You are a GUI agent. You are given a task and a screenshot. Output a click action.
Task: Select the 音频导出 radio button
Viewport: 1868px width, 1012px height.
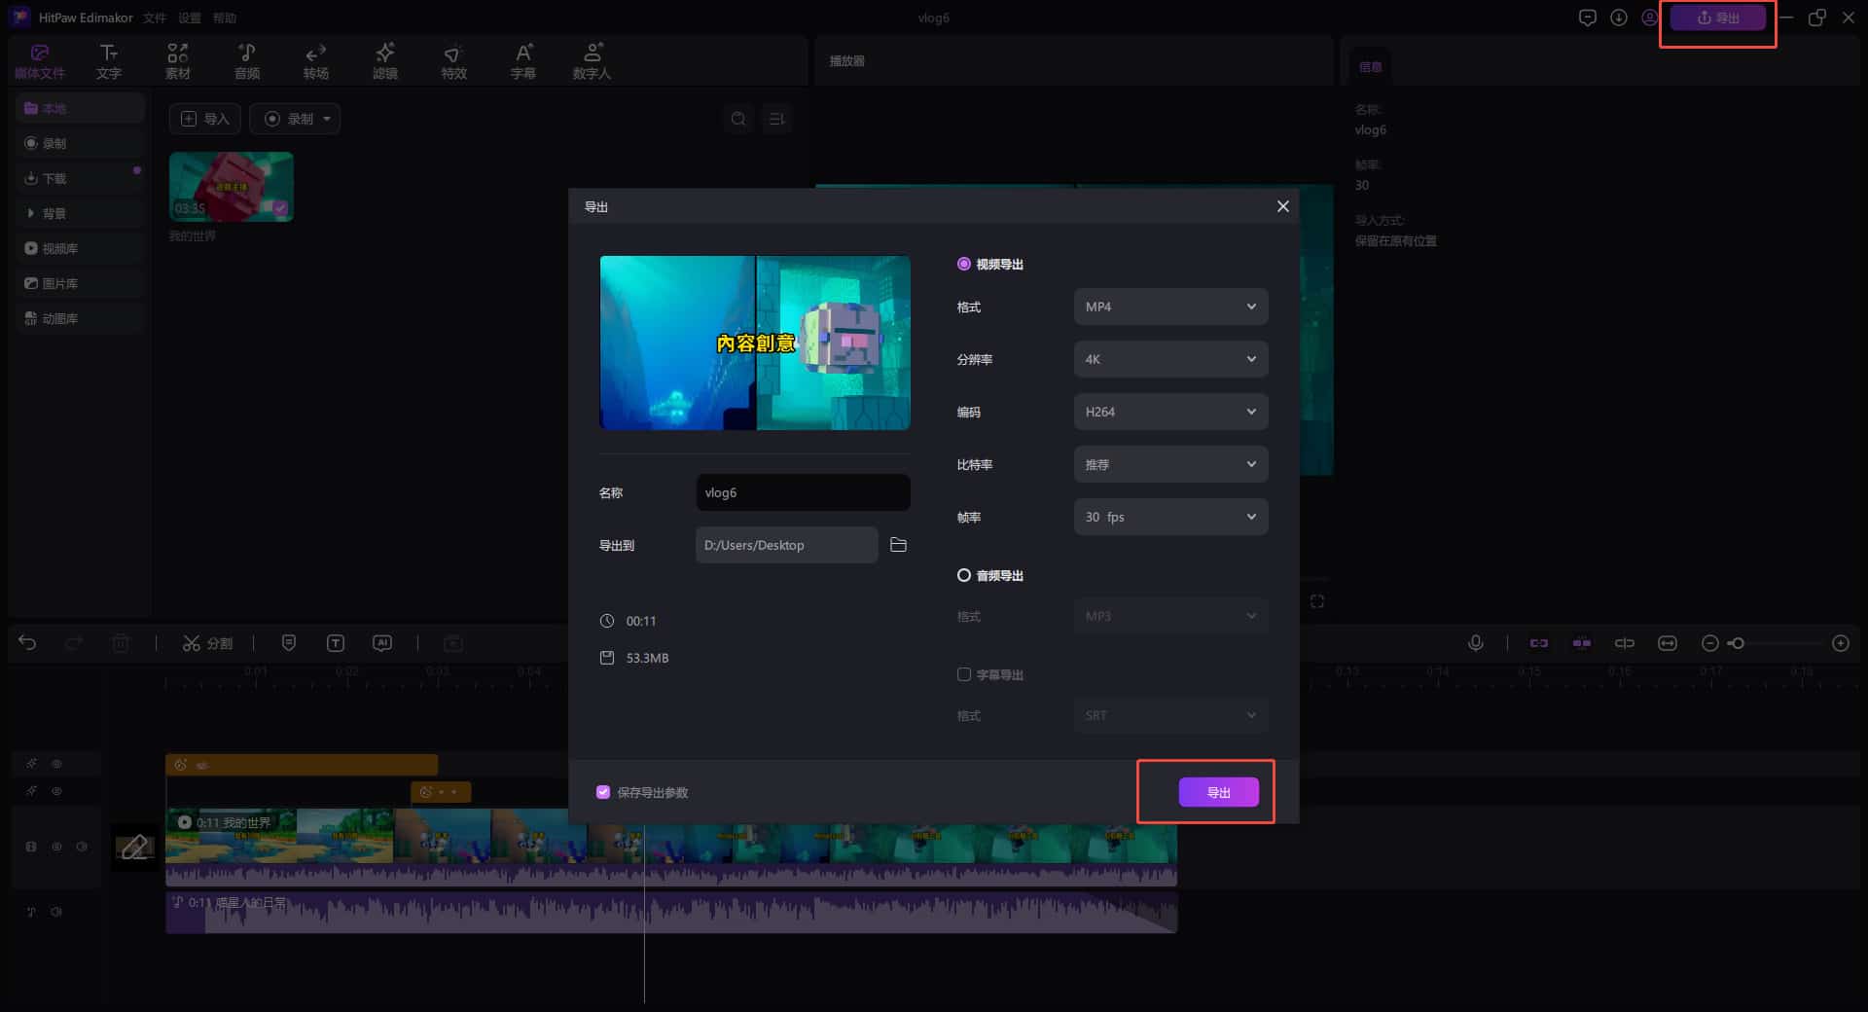964,575
